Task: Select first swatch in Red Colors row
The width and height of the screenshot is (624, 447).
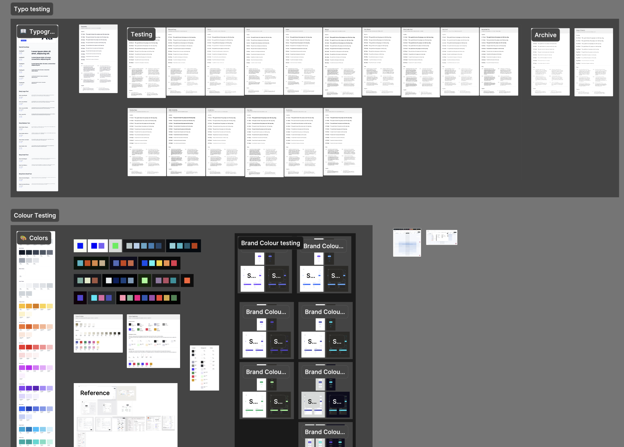Action: click(22, 347)
